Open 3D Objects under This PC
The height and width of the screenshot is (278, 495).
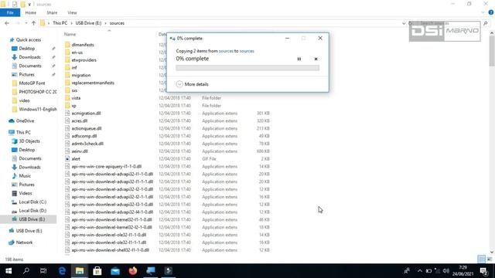tap(29, 141)
